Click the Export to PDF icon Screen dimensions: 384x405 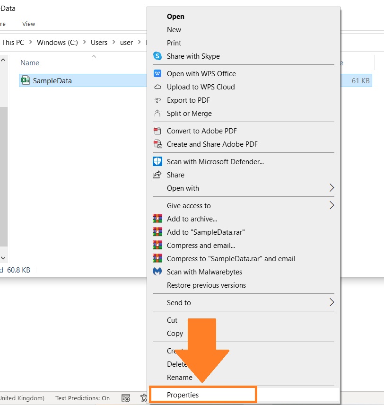point(157,100)
